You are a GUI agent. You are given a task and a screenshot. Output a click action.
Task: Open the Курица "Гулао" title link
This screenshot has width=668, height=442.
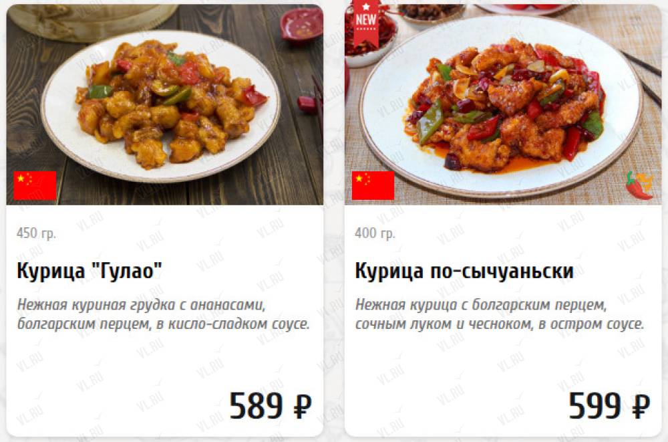tap(90, 271)
